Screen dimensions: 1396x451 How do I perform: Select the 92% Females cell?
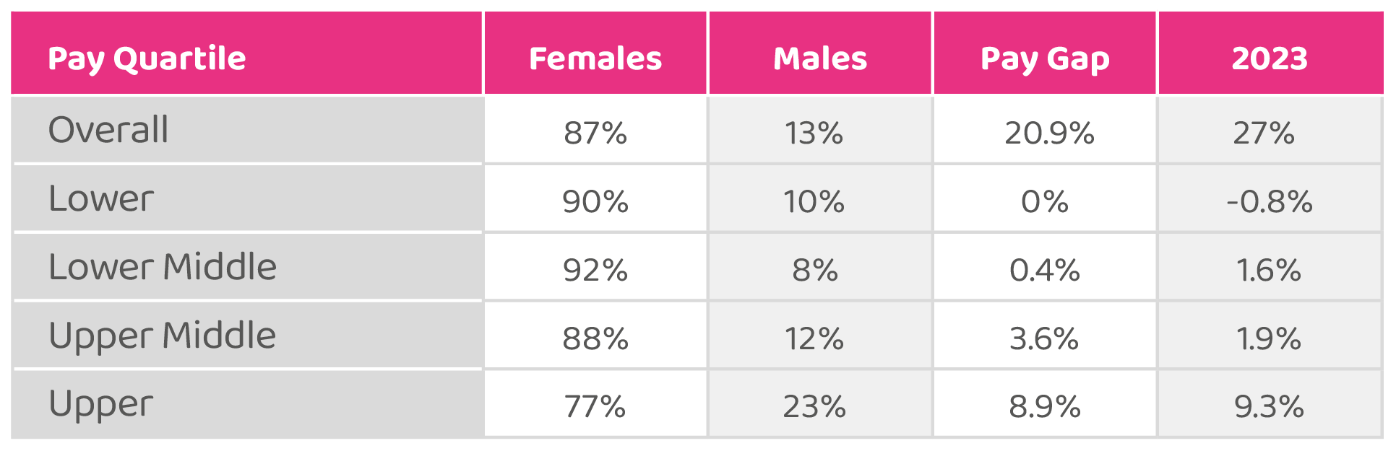[595, 270]
